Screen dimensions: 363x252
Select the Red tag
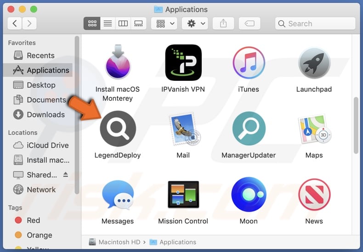click(x=38, y=220)
